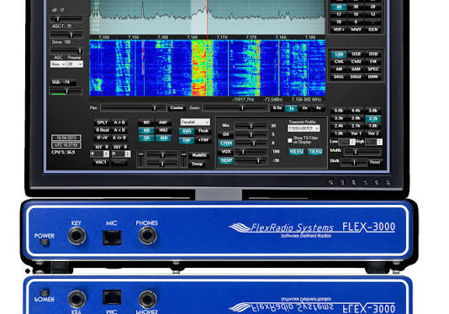Enable SPLT split operation
Image resolution: width=449 pixels, height=314 pixels.
coord(102,123)
